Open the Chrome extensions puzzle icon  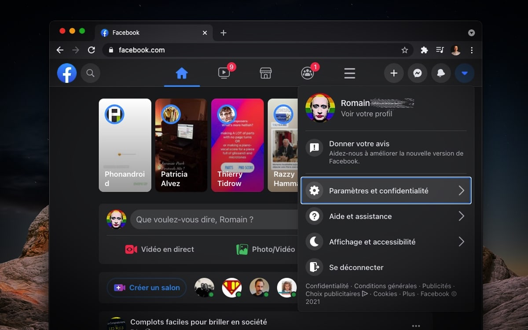point(424,50)
